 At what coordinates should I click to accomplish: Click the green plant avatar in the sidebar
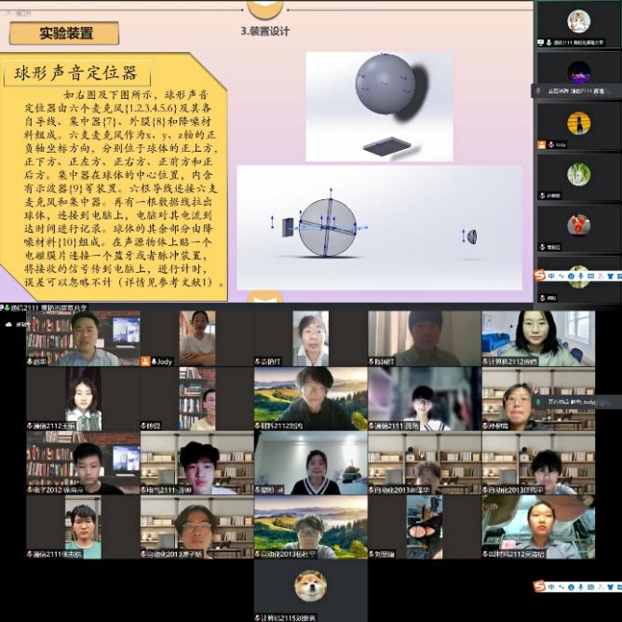[578, 174]
